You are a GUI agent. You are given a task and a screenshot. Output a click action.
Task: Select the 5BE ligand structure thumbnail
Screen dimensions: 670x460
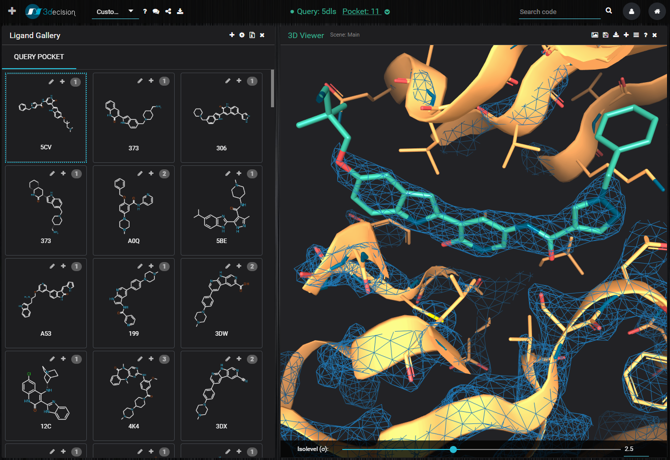221,207
